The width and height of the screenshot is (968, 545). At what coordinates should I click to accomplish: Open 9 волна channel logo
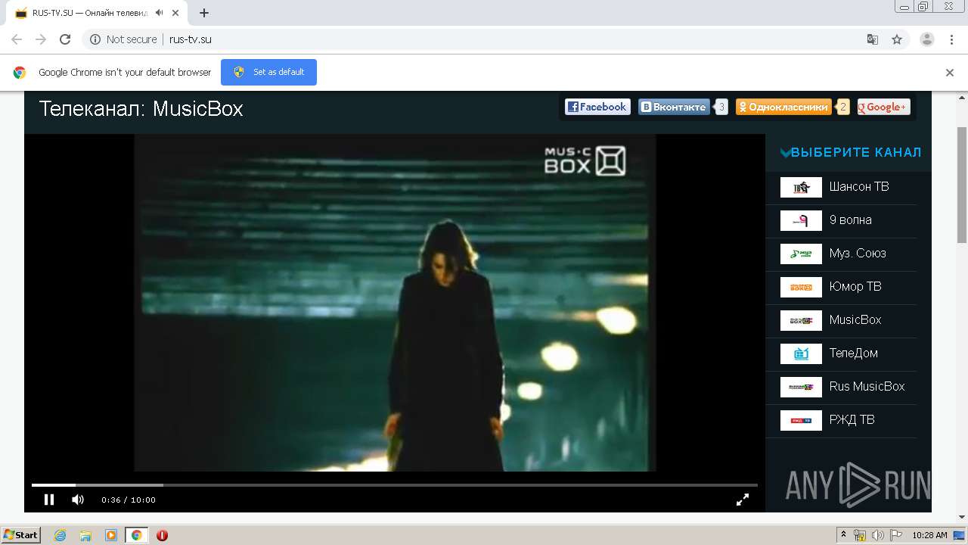[801, 220]
